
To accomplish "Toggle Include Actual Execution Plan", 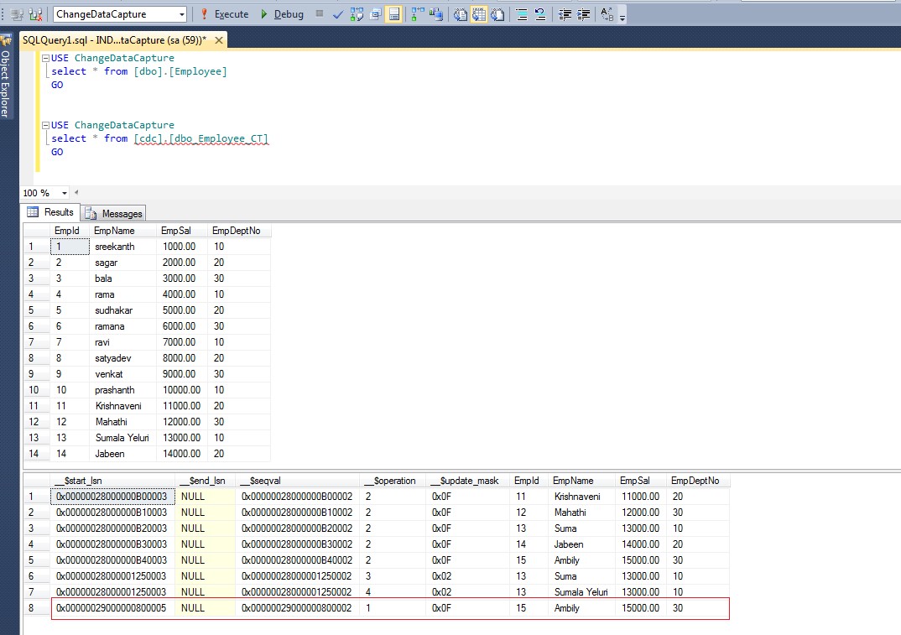I will pos(418,14).
